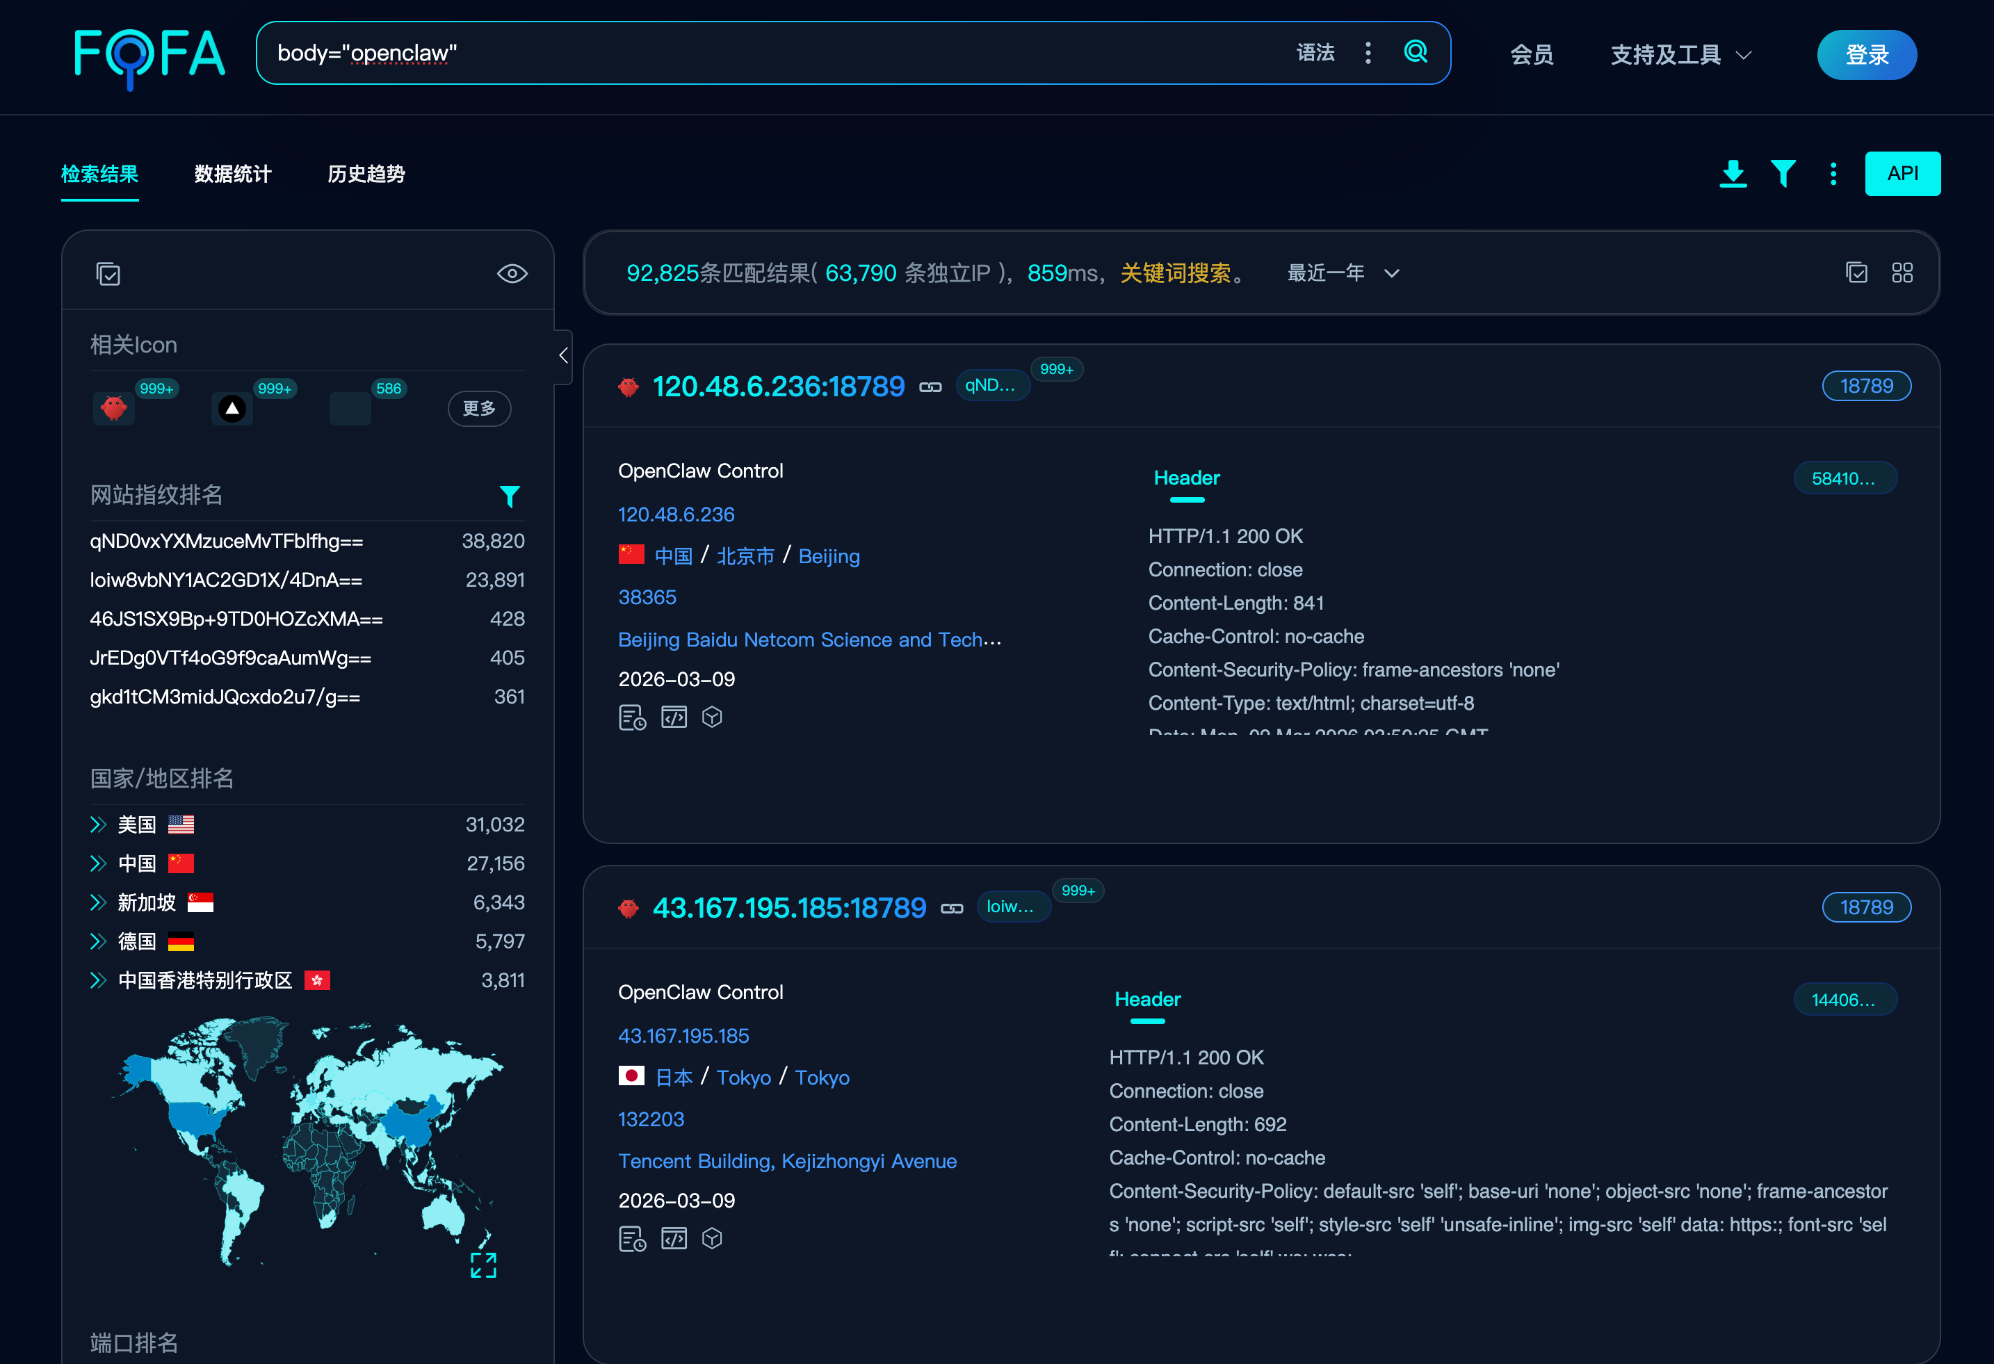Screen dimensions: 1994x1364
Task: Click the search query input field
Action: coord(772,54)
